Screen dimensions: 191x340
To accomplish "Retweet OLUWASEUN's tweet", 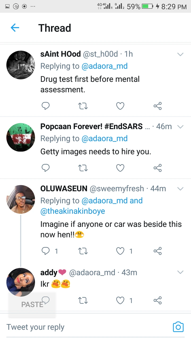I will tap(83, 251).
